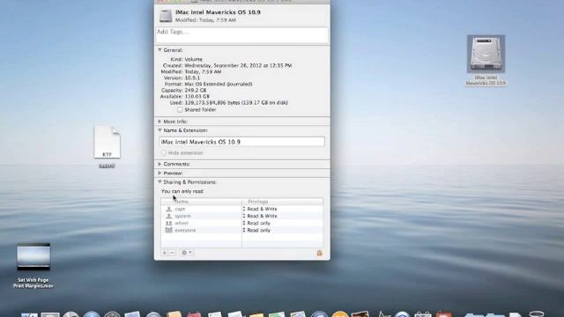Open privilege dropdown for system
The image size is (564, 317).
coord(260,216)
